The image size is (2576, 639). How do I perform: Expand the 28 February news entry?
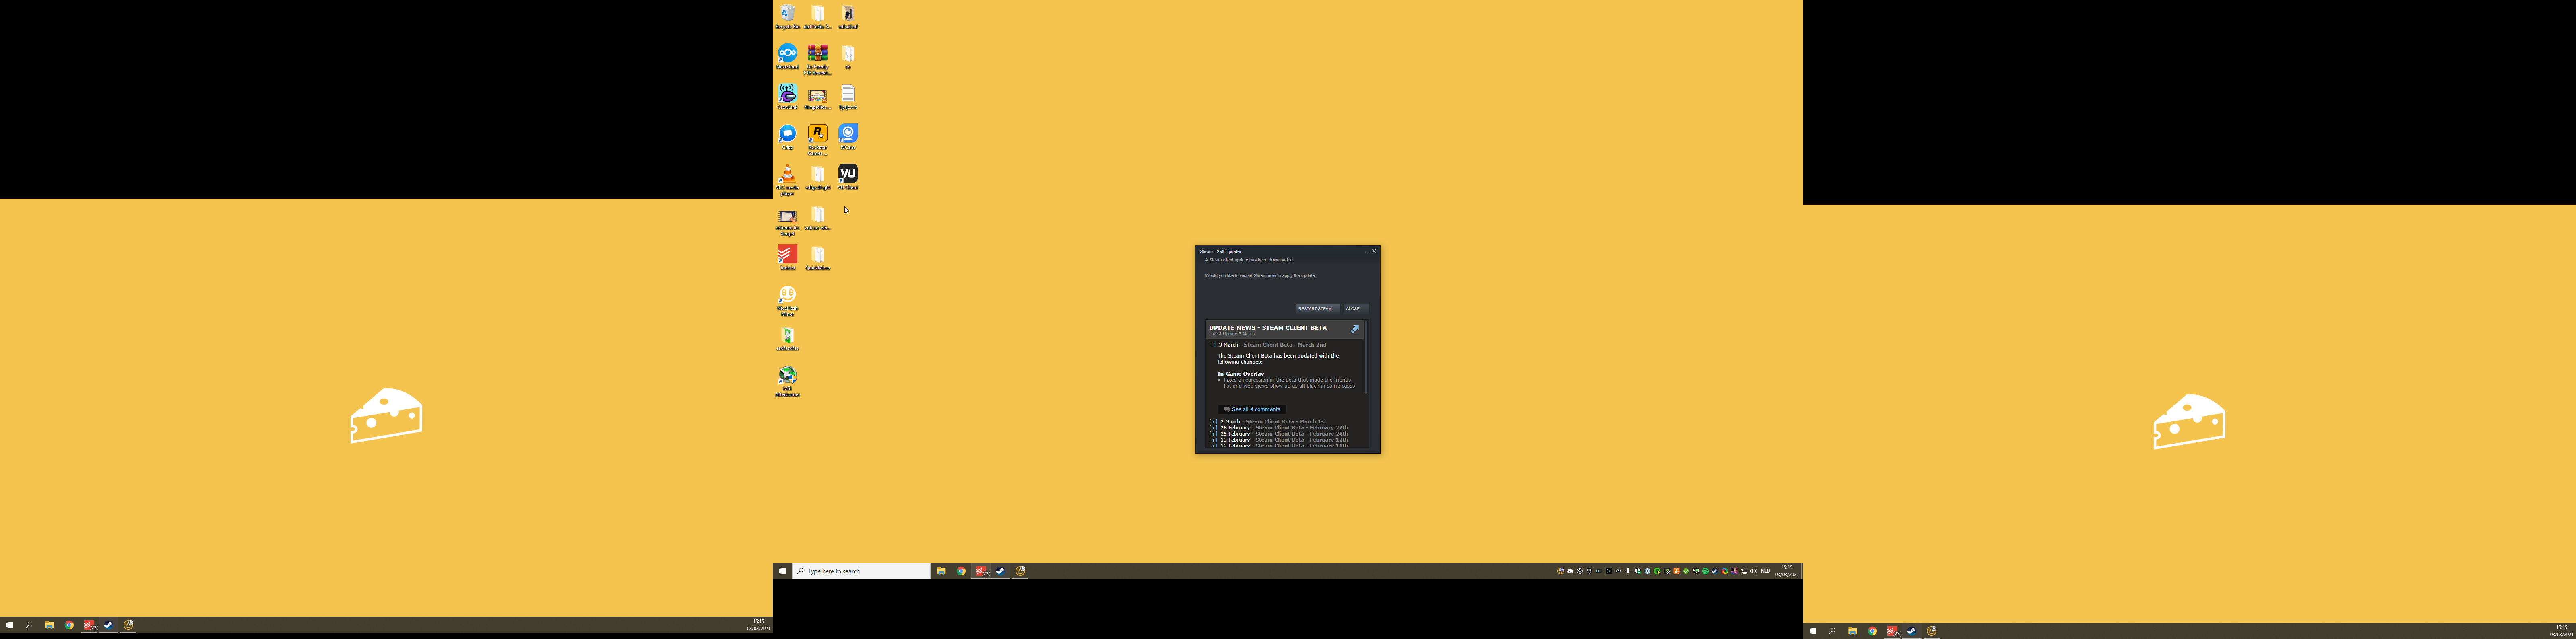pos(1213,427)
